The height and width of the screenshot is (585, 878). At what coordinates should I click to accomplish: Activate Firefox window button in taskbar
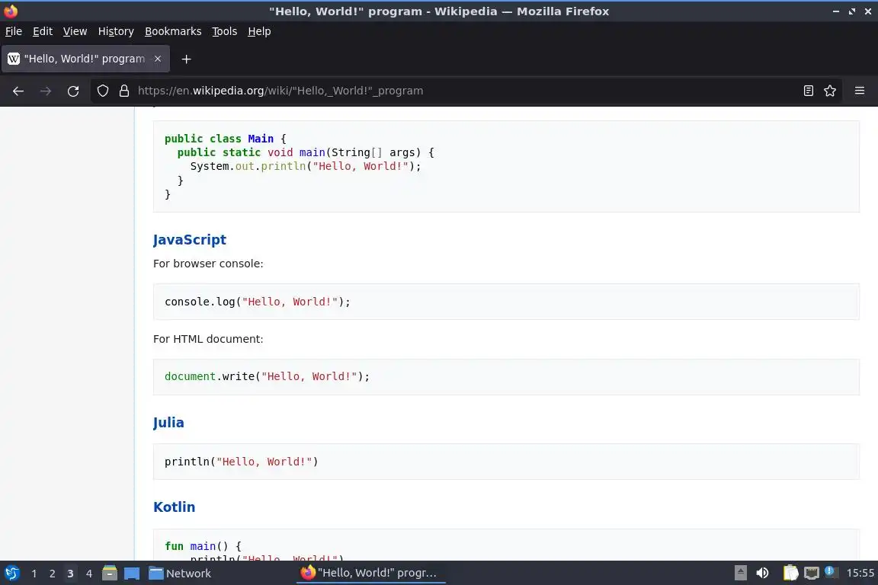[x=370, y=573]
